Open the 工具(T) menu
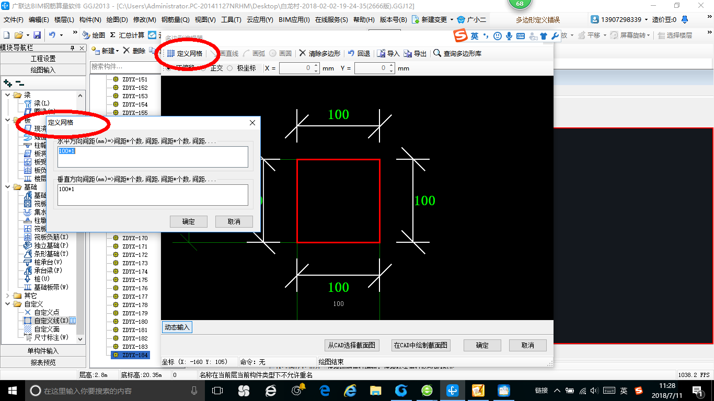Viewport: 714px width, 401px height. click(x=231, y=20)
